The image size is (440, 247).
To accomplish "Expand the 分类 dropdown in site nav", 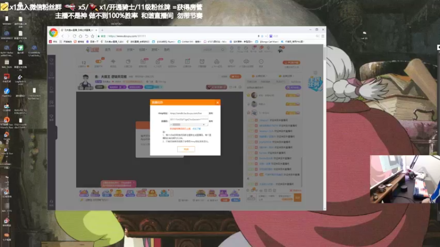I will (131, 50).
